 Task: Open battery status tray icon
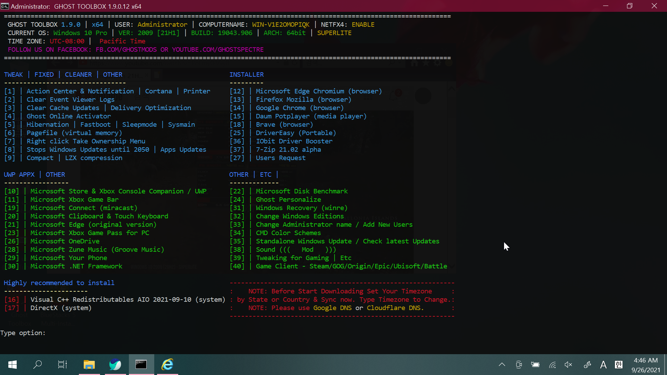pyautogui.click(x=535, y=365)
